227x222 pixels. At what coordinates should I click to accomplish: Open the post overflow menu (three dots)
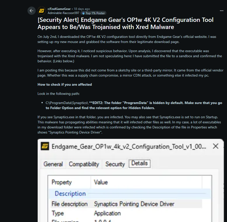click(x=221, y=11)
